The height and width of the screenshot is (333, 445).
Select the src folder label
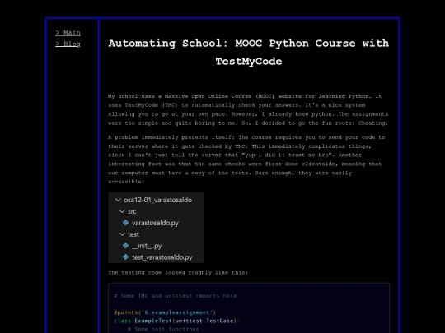click(x=132, y=211)
